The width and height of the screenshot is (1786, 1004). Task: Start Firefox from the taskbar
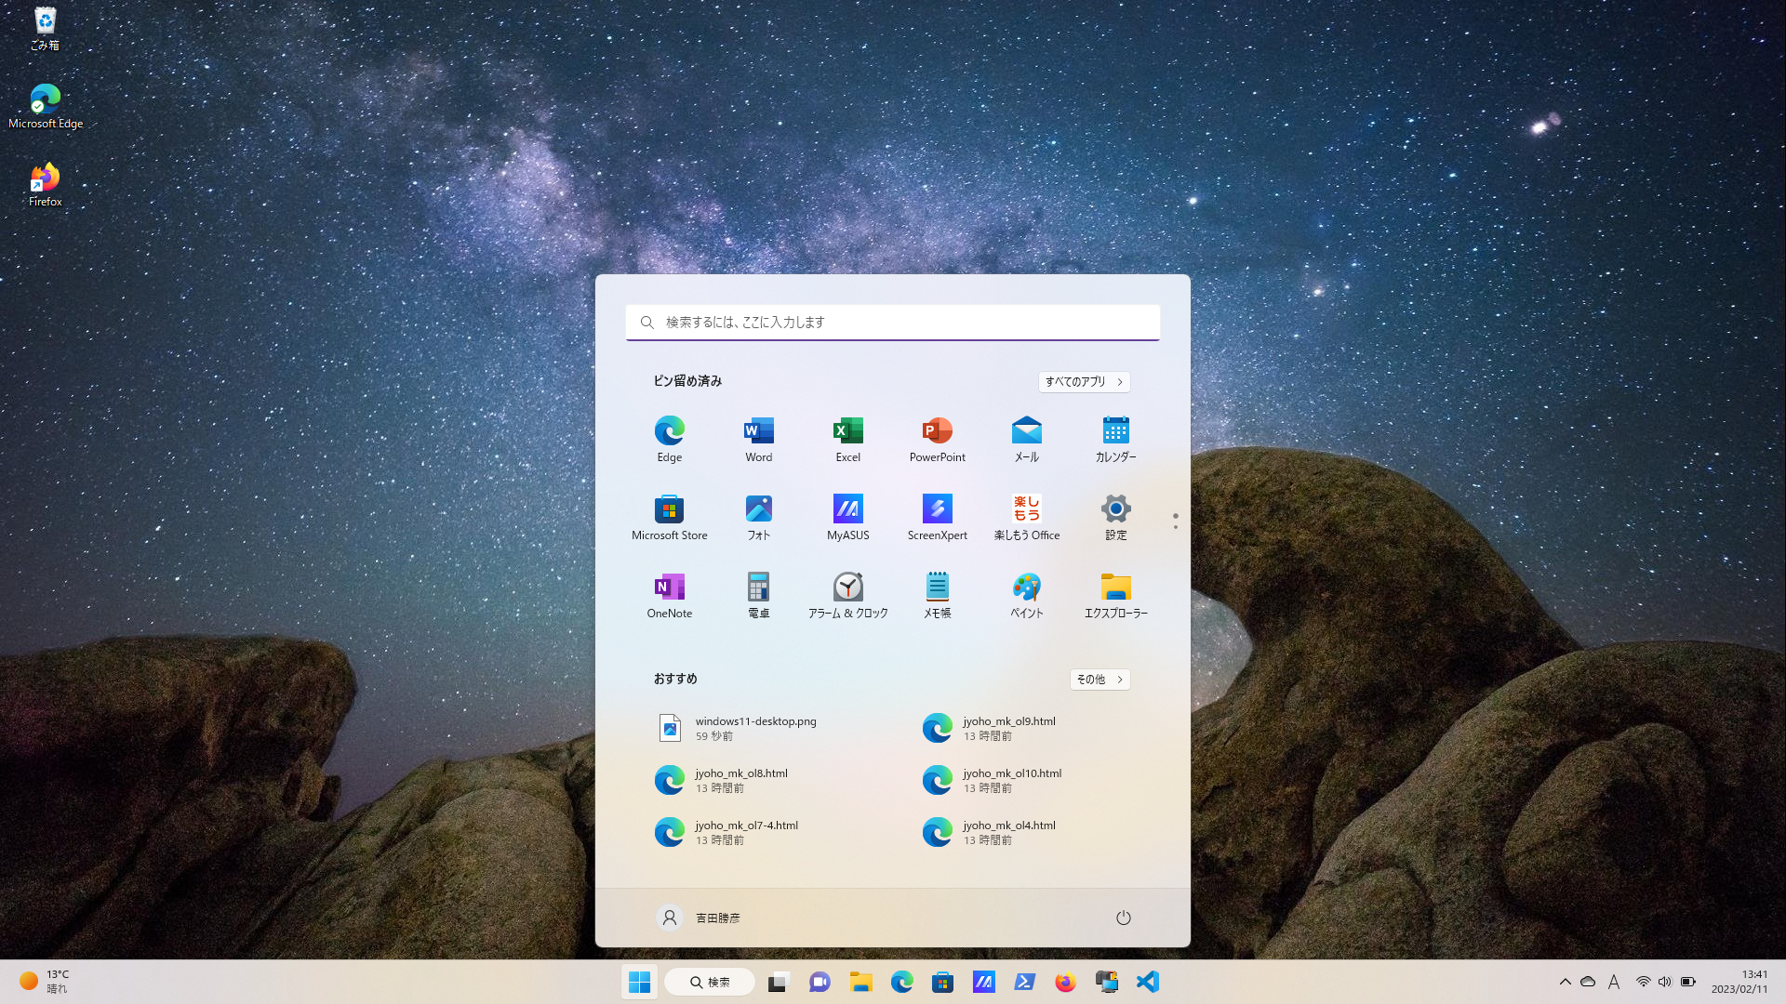1065,982
